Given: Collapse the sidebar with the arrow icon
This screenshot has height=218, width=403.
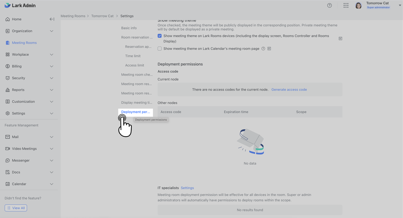Looking at the screenshot, I should (x=52, y=19).
